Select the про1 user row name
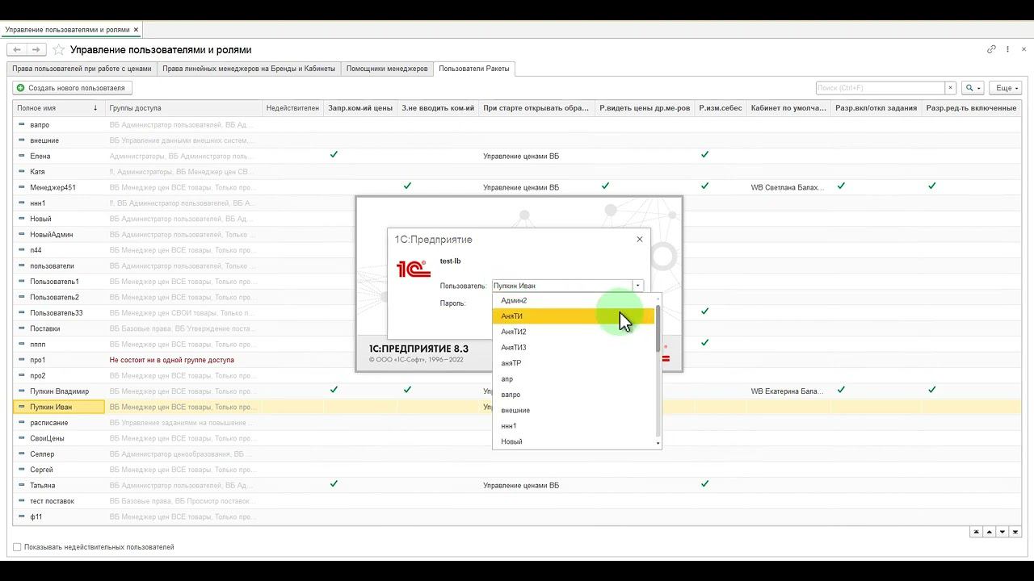The image size is (1034, 581). [38, 360]
